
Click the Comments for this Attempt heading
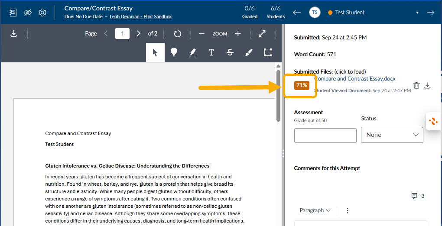[327, 168]
